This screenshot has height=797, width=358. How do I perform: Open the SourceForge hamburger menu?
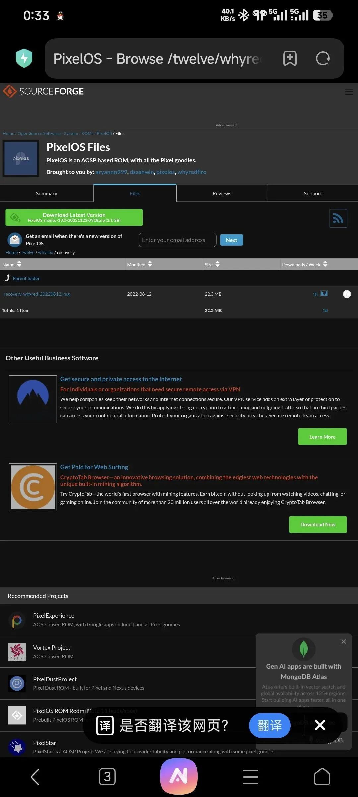coord(349,92)
